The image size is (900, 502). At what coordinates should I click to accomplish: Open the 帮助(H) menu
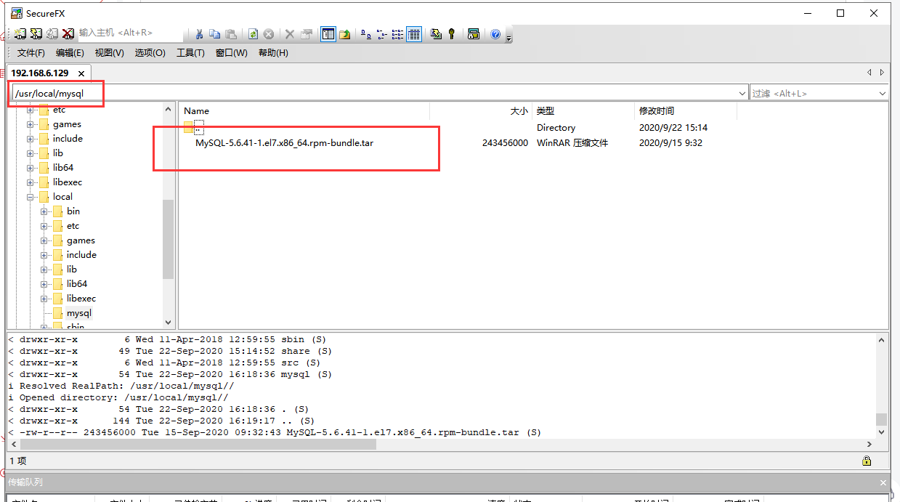[273, 53]
